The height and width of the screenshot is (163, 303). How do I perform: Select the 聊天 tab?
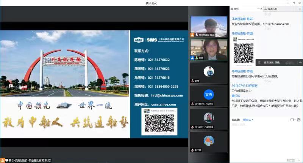click(236, 9)
